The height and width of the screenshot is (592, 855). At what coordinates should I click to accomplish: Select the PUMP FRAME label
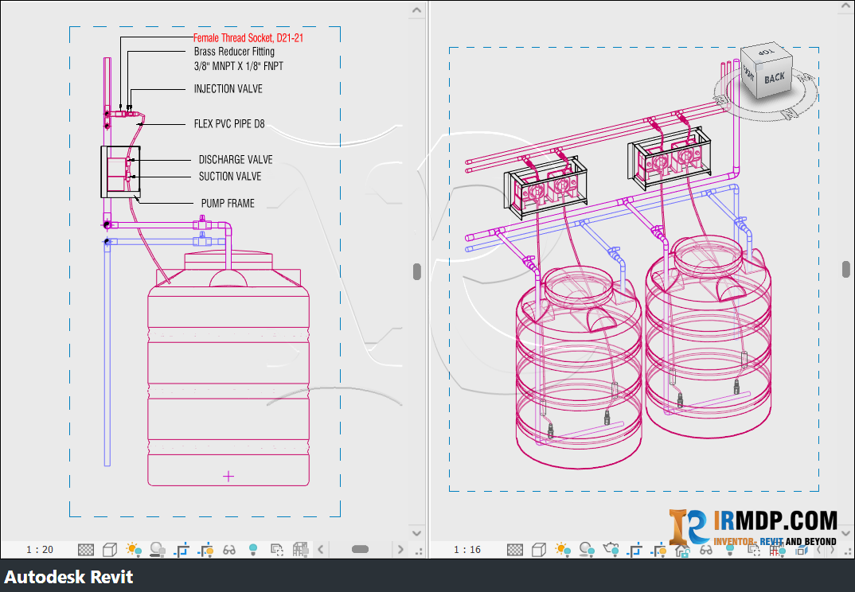click(228, 204)
